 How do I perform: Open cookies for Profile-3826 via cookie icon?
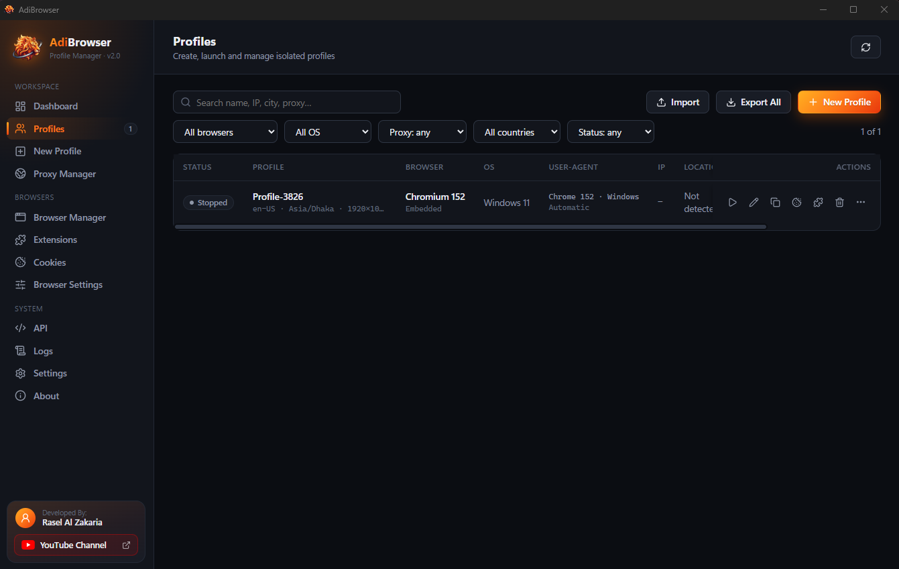(x=796, y=202)
